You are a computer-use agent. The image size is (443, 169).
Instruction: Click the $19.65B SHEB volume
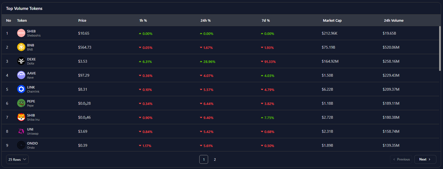click(x=389, y=33)
